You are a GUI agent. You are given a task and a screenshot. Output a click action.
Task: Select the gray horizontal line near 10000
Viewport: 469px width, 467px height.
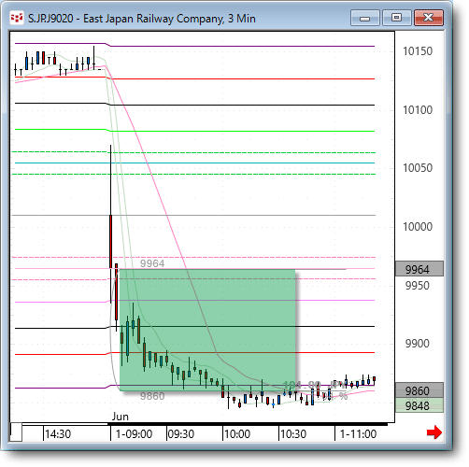click(193, 215)
